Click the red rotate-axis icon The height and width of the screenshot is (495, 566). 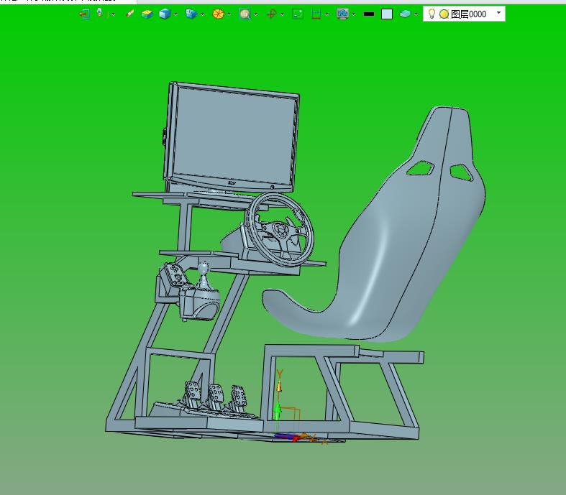pyautogui.click(x=271, y=14)
